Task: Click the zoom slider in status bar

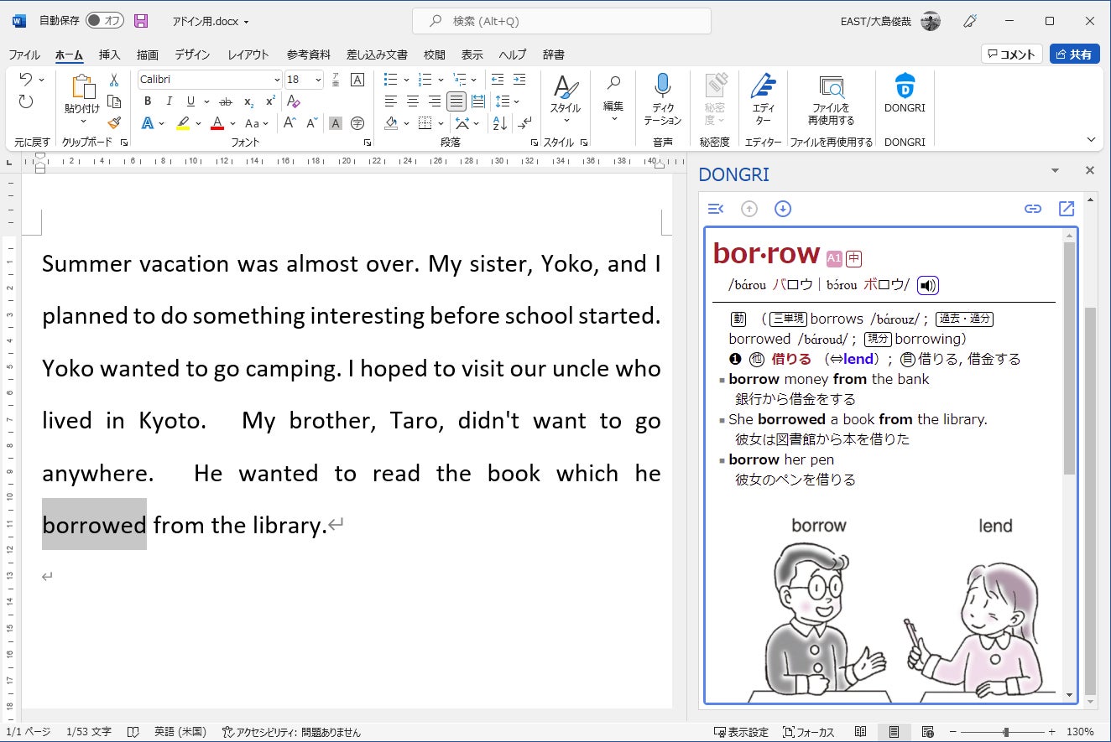Action: [x=1005, y=732]
